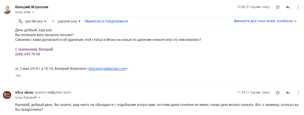This screenshot has width=304, height=115.
Task: Reply to the vilne slovo message
Action: coord(288,93)
